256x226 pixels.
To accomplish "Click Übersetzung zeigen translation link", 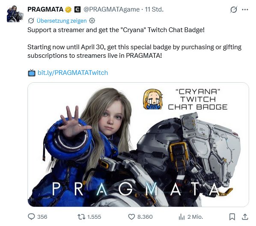I will pyautogui.click(x=62, y=21).
